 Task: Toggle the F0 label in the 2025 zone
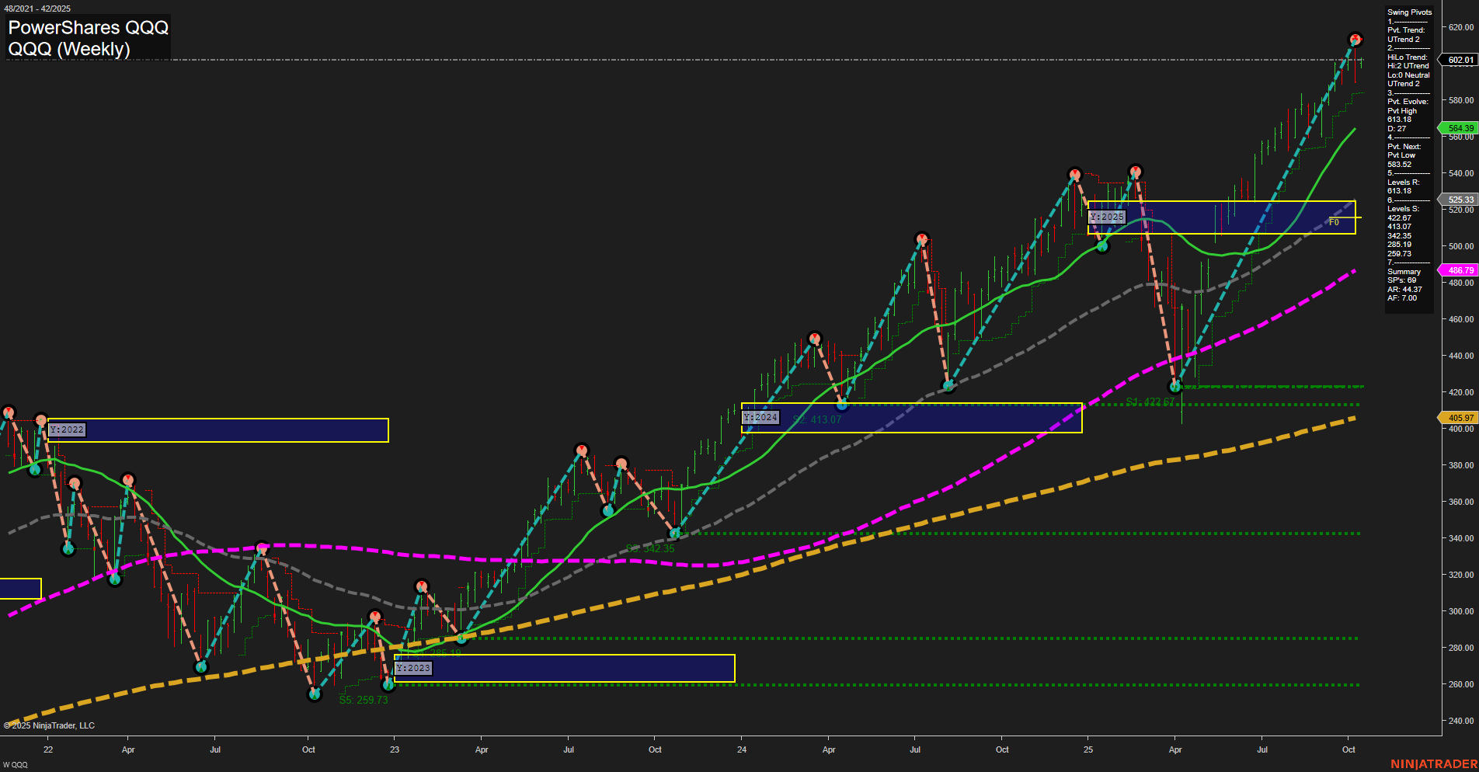click(1334, 221)
